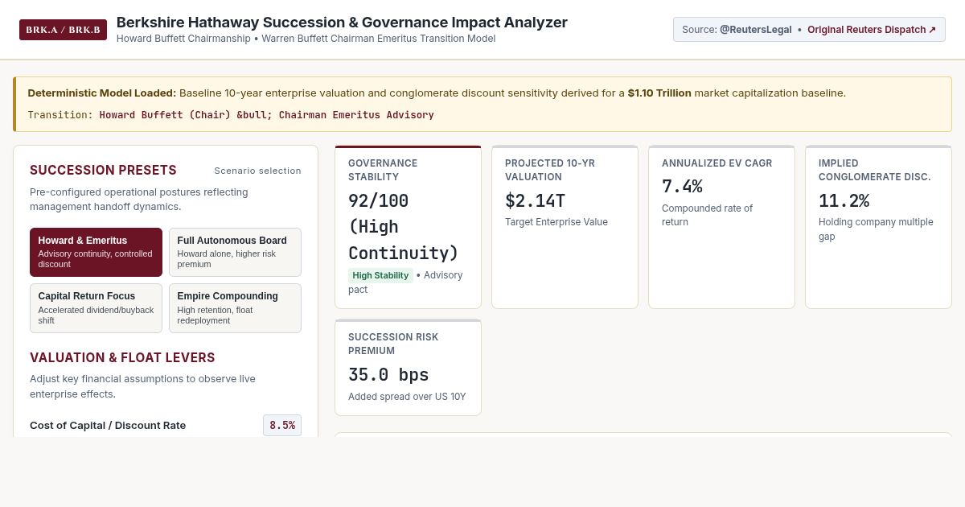Screen dimensions: 965x507
Task: Click the Holding company multiple gap caption
Action: pyautogui.click(x=876, y=229)
